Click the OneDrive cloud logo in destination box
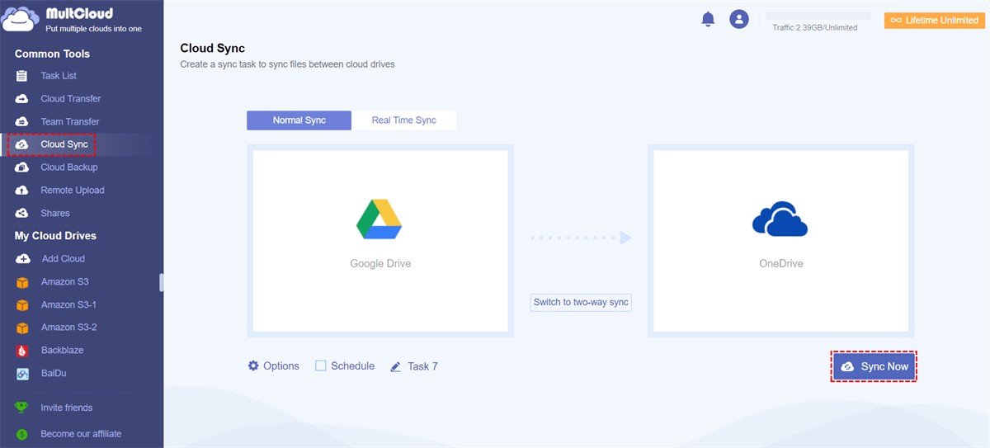The height and width of the screenshot is (448, 990). 780,219
